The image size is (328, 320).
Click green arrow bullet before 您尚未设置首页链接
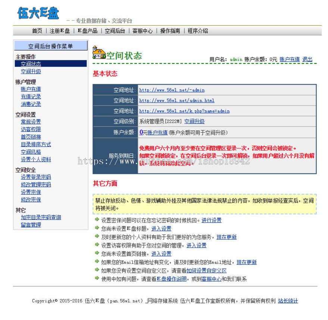click(97, 253)
